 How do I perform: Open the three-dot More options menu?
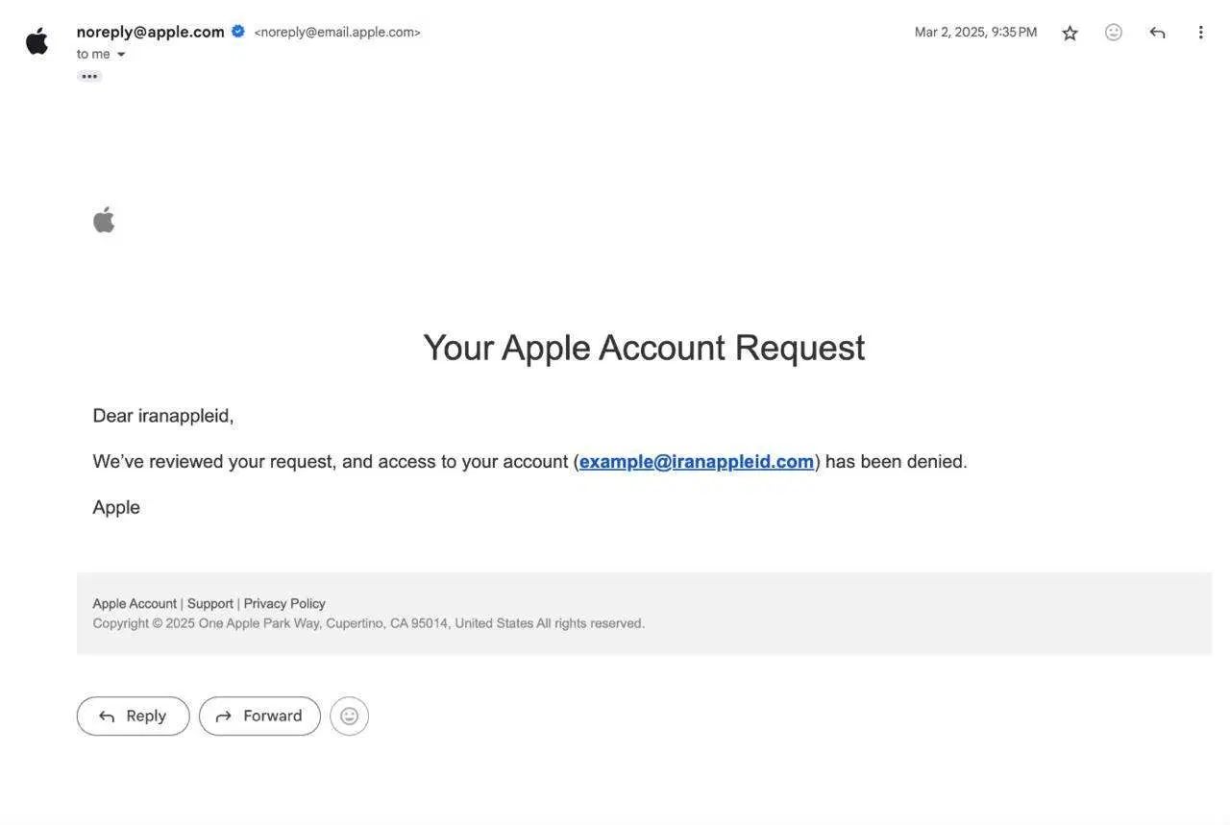click(x=1200, y=33)
